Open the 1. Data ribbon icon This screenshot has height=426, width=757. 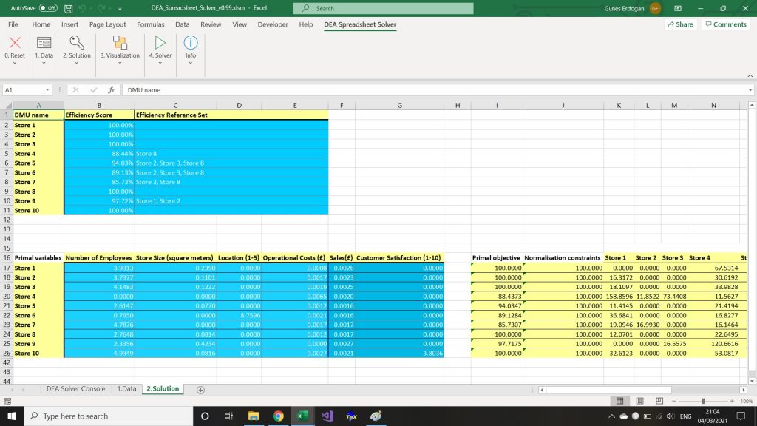click(x=44, y=44)
